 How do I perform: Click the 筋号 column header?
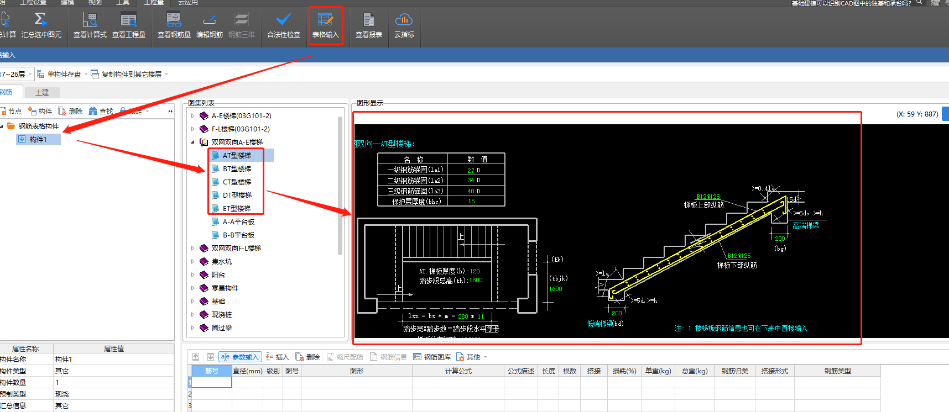click(211, 371)
